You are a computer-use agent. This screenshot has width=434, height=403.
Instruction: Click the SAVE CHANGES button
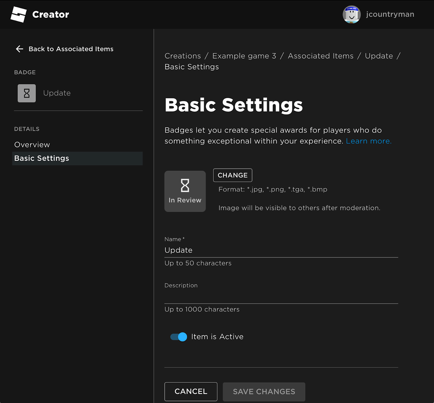coord(264,391)
